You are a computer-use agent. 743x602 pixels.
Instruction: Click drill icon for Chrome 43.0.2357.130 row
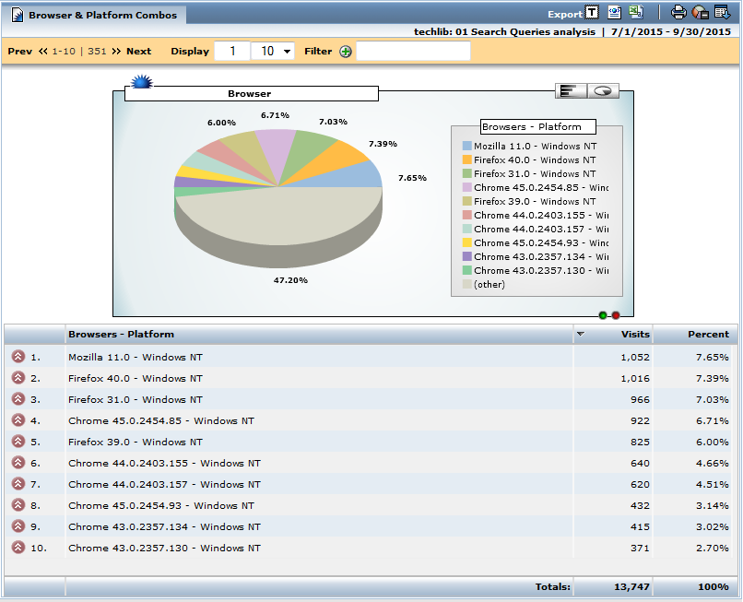[x=18, y=547]
